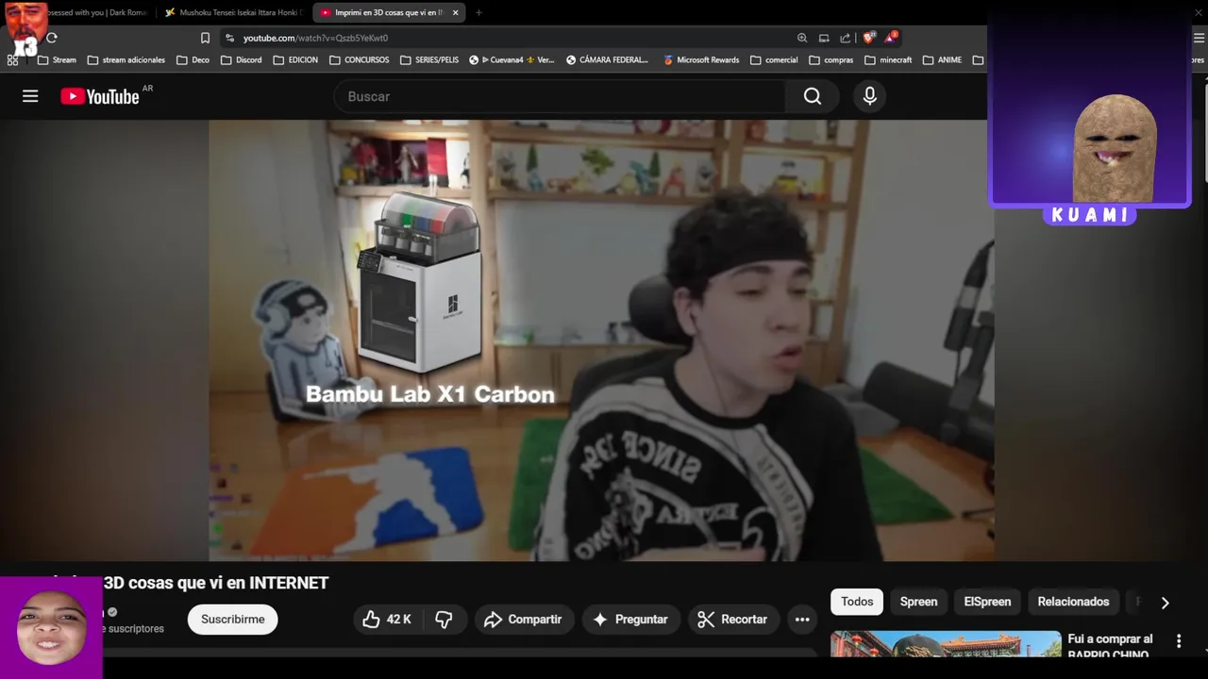Open the Microsoft Rewards bookmark
Image resolution: width=1208 pixels, height=679 pixels.
701,59
